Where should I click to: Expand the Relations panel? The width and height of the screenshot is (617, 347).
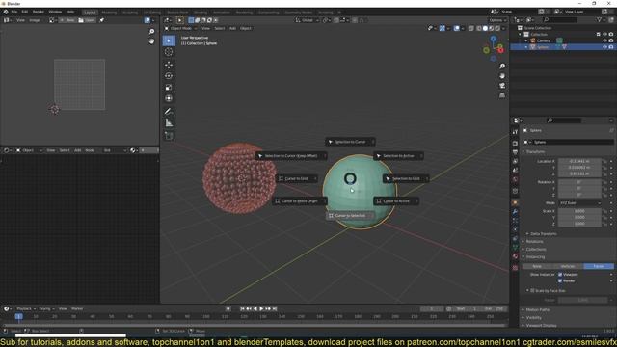[x=534, y=242]
